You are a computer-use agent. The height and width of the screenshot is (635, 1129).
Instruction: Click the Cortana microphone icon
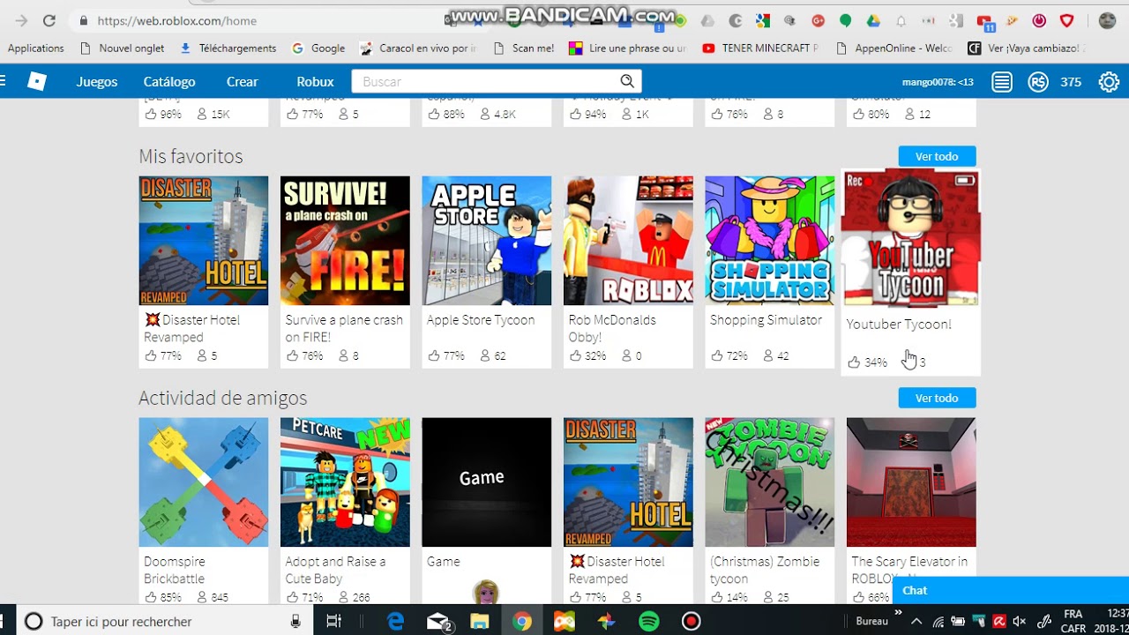295,622
